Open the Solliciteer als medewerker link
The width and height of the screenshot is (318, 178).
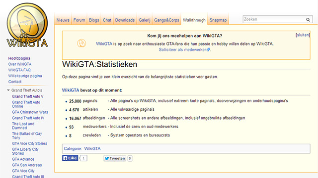tap(182, 49)
